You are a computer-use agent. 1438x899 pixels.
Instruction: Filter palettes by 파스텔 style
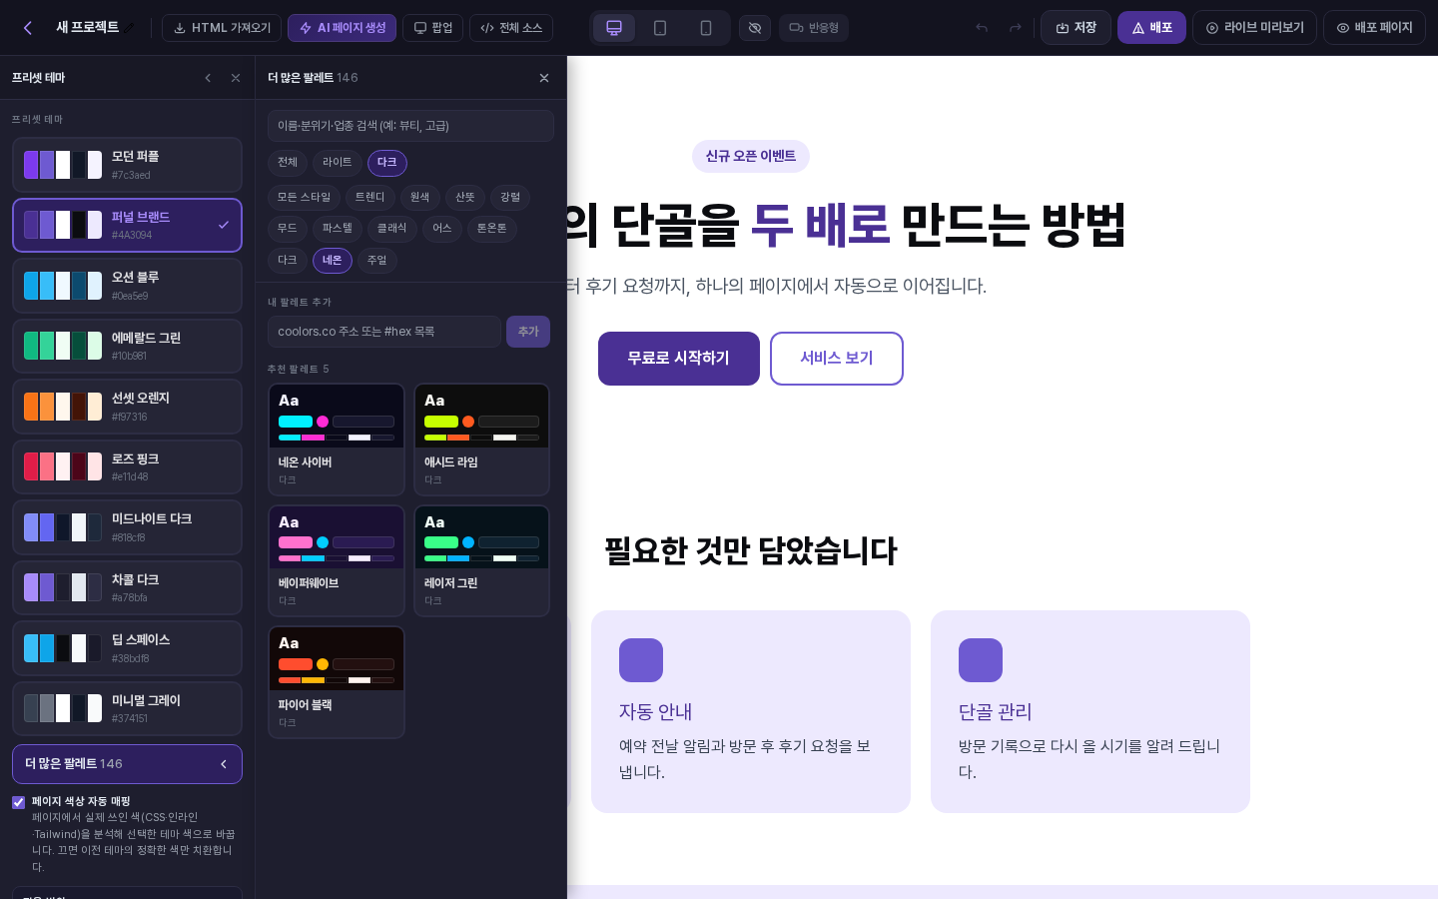338,229
